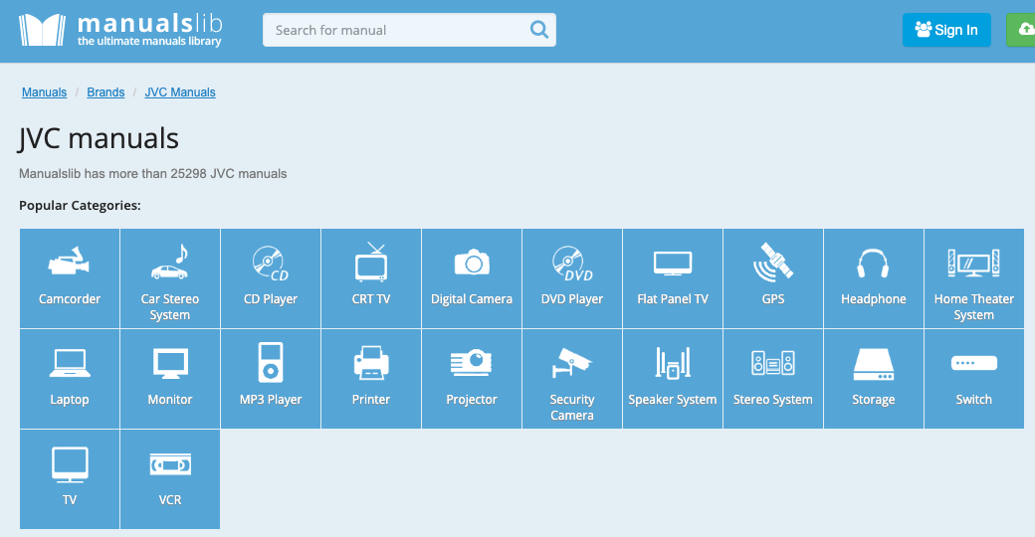This screenshot has height=537, width=1035.
Task: Select the CD Player category tile
Action: 271,278
